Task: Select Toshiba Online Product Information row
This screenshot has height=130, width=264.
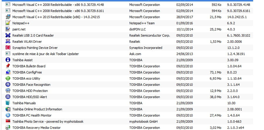Action: 127,109
